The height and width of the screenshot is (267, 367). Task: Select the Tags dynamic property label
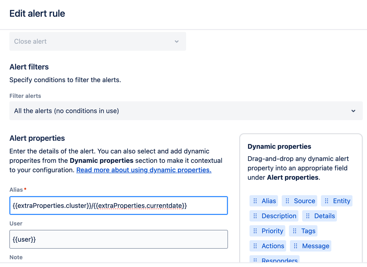(x=308, y=231)
